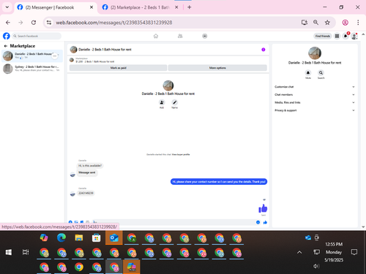Reload the page

[34, 23]
